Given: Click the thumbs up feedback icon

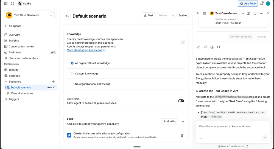Looking at the screenshot, I should pyautogui.click(x=199, y=47).
